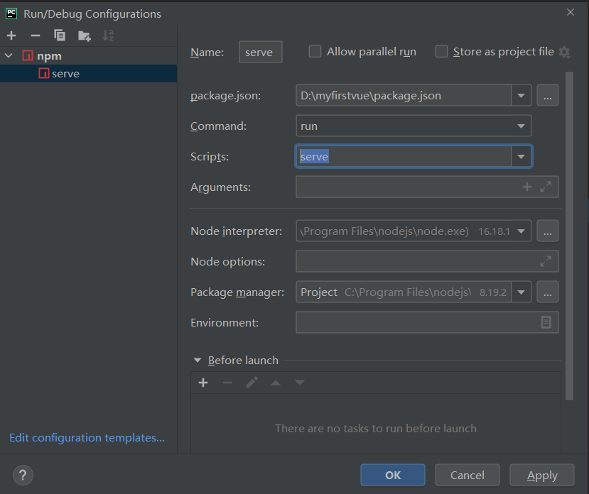The image size is (589, 494).
Task: Select the serve configuration in the tree
Action: pos(65,74)
